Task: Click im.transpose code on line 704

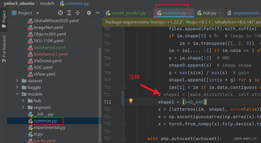Action: [217, 43]
